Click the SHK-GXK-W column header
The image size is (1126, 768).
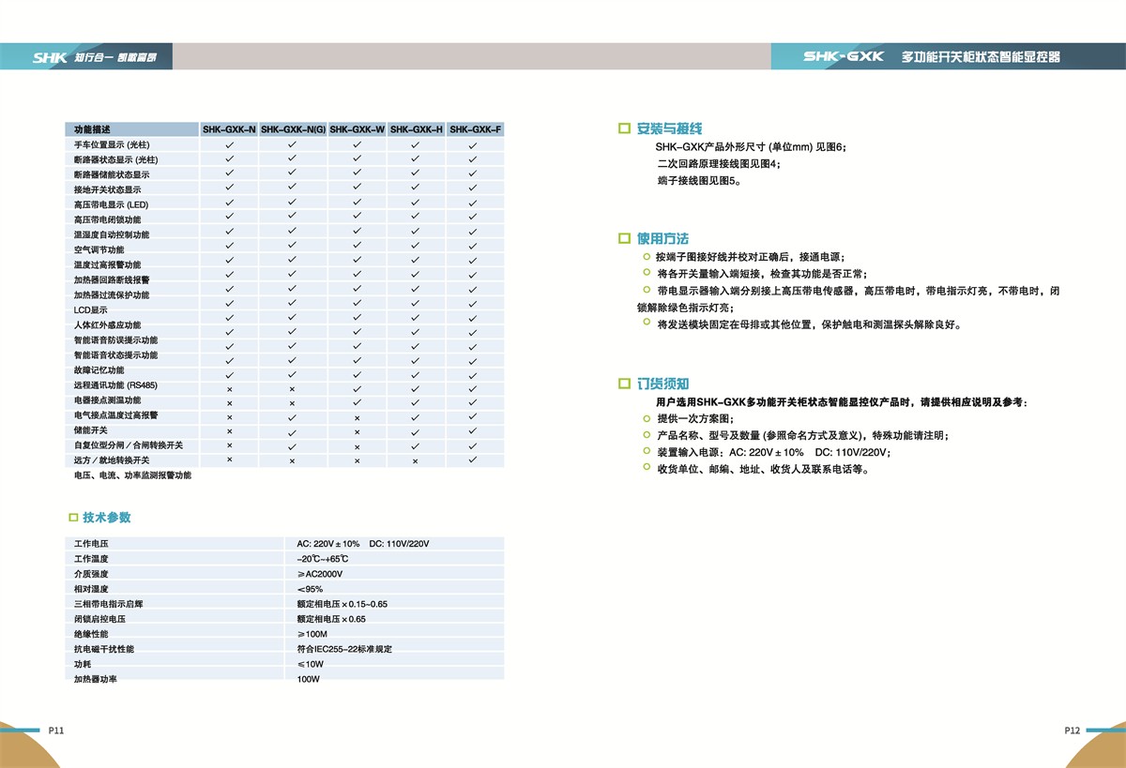tap(357, 128)
